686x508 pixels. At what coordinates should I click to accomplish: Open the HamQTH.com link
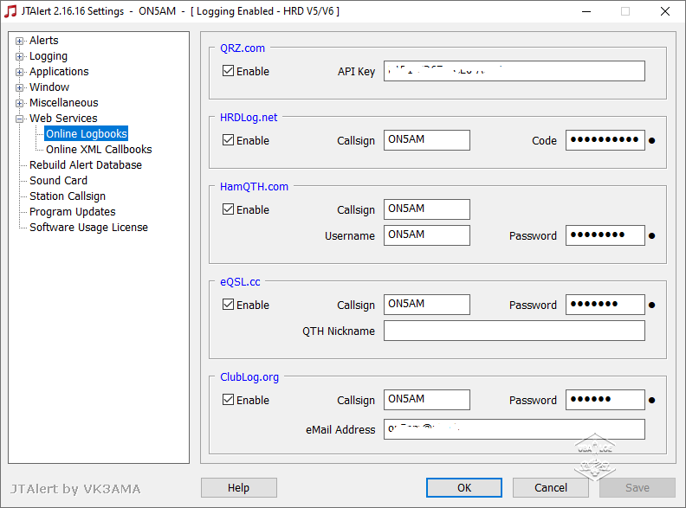click(254, 187)
